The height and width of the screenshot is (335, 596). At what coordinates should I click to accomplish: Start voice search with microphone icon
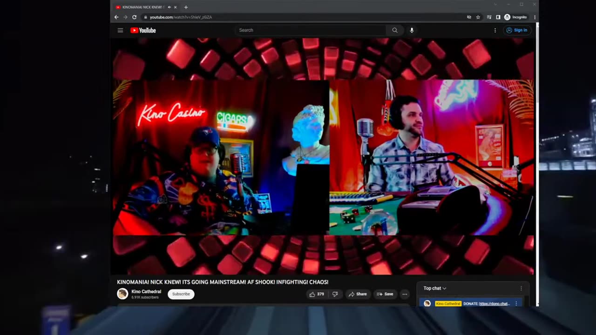click(x=412, y=30)
